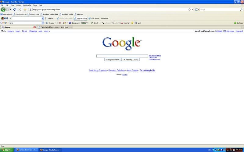Click the AutoFill toolbar button

116,23
